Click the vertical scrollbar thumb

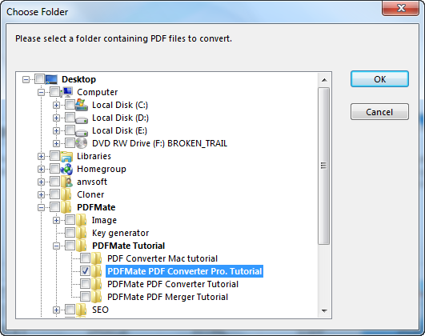coord(324,166)
